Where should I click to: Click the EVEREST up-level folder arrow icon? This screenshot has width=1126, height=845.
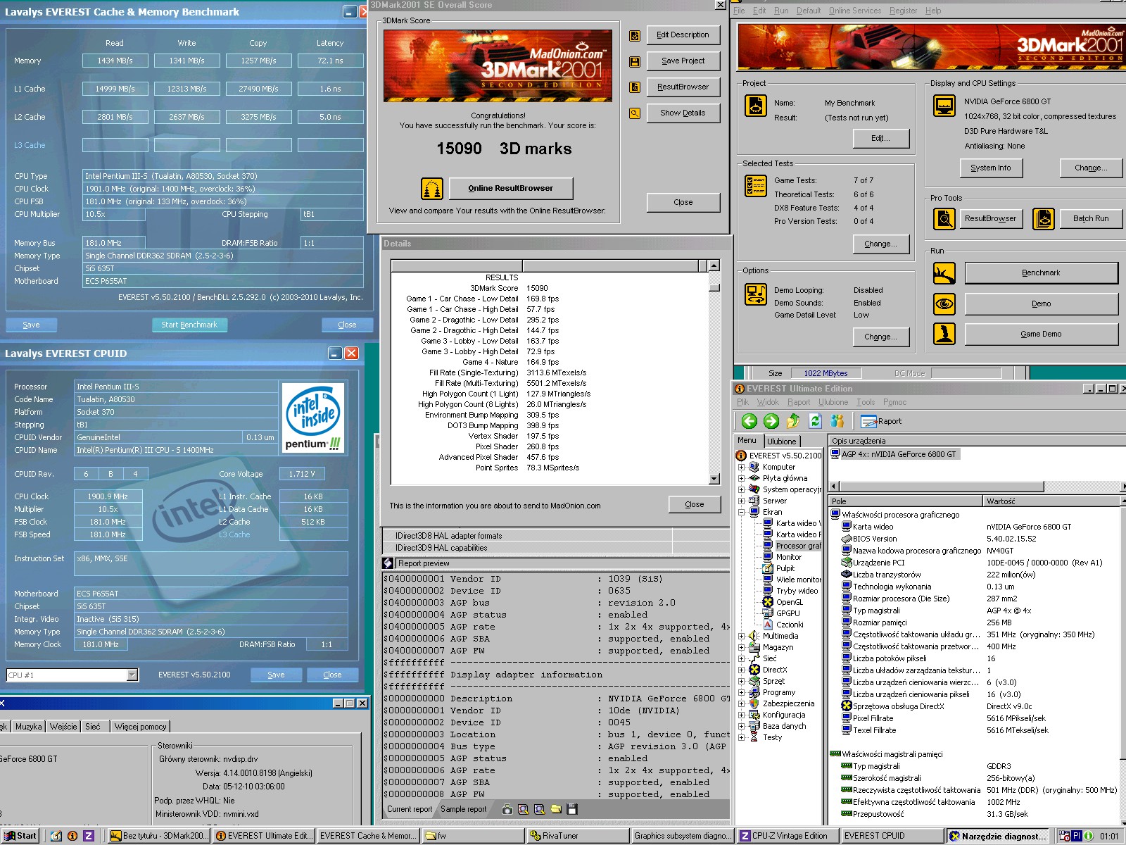793,421
